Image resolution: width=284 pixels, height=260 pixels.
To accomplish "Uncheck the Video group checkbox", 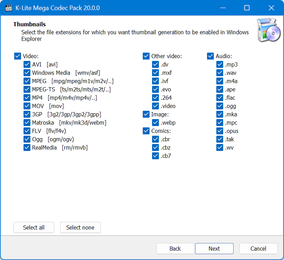I will [x=18, y=56].
